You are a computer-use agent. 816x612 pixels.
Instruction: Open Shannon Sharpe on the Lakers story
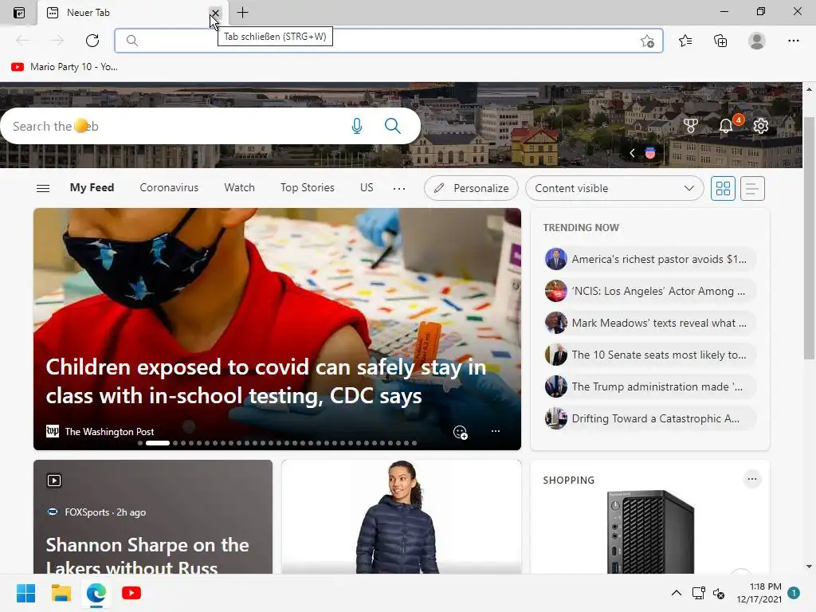(147, 555)
